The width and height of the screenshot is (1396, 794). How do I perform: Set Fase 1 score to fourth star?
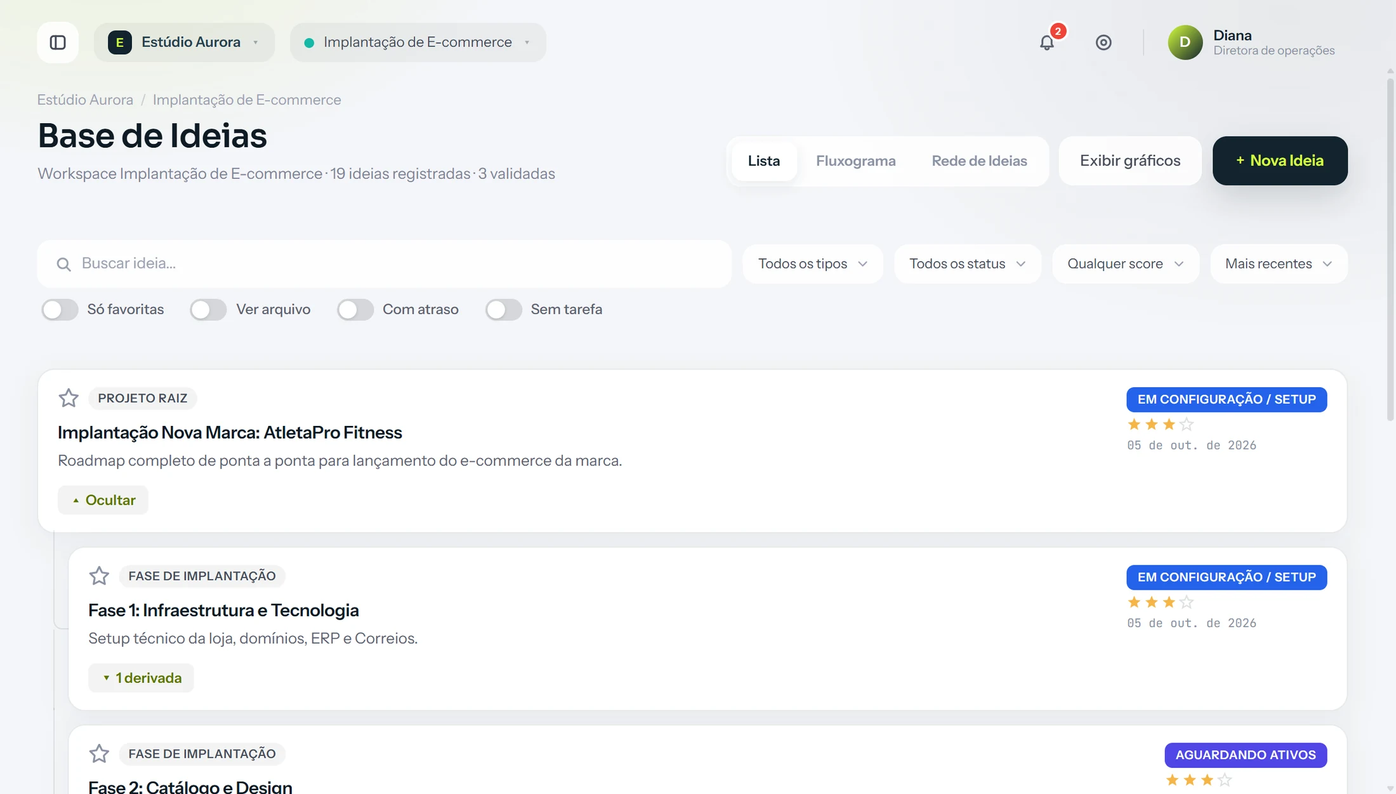click(x=1187, y=602)
